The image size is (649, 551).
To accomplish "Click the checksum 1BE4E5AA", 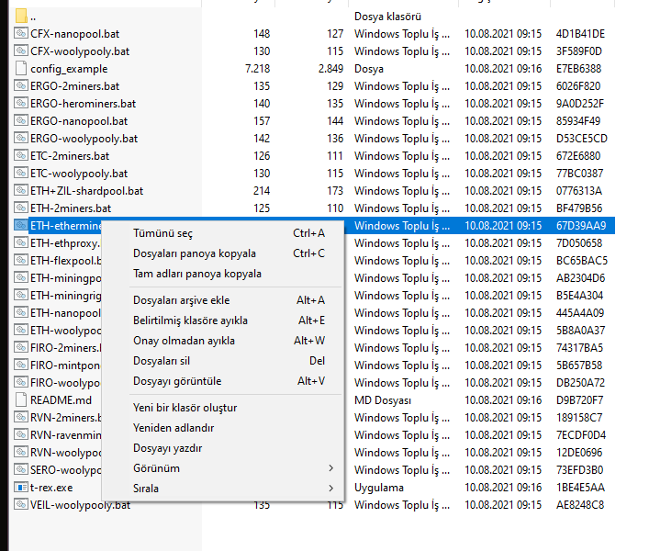I will pyautogui.click(x=580, y=488).
